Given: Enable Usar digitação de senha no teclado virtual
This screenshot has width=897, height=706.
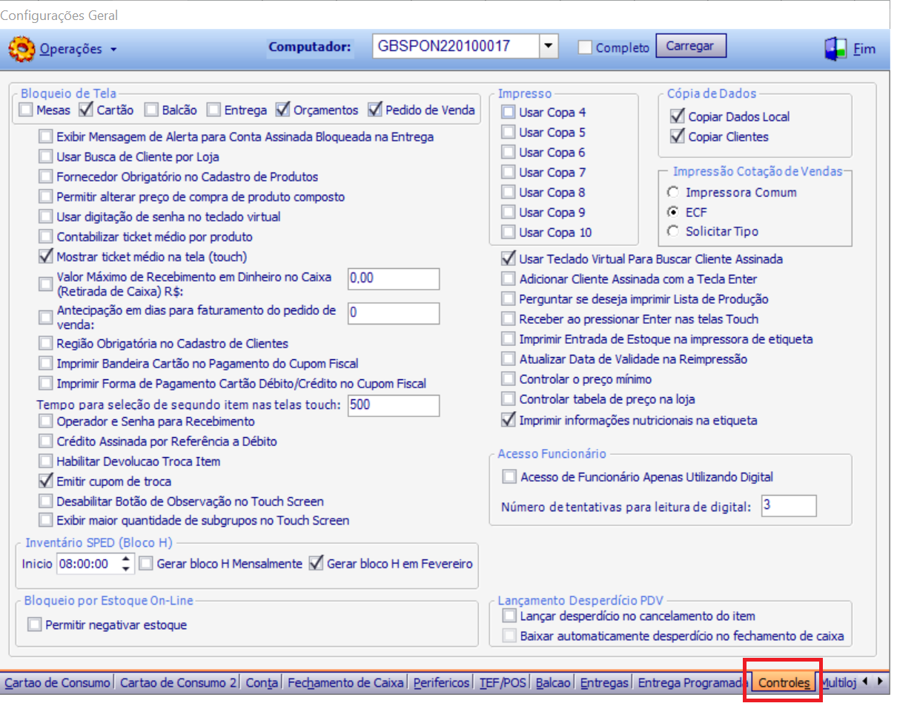Looking at the screenshot, I should point(47,217).
